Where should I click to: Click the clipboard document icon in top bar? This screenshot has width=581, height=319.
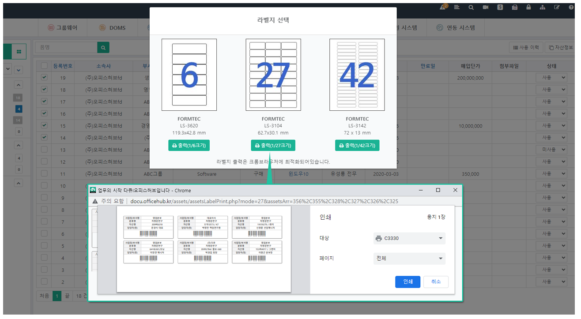[514, 7]
